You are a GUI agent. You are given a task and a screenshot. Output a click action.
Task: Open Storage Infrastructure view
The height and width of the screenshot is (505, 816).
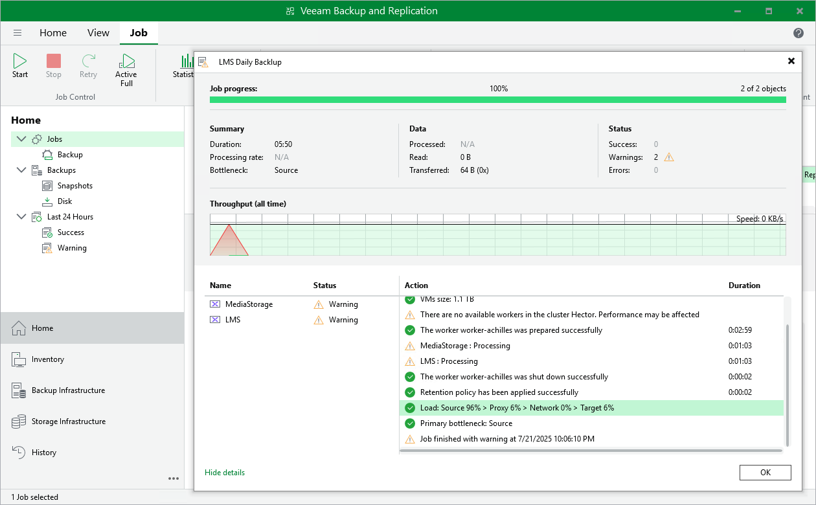tap(68, 421)
